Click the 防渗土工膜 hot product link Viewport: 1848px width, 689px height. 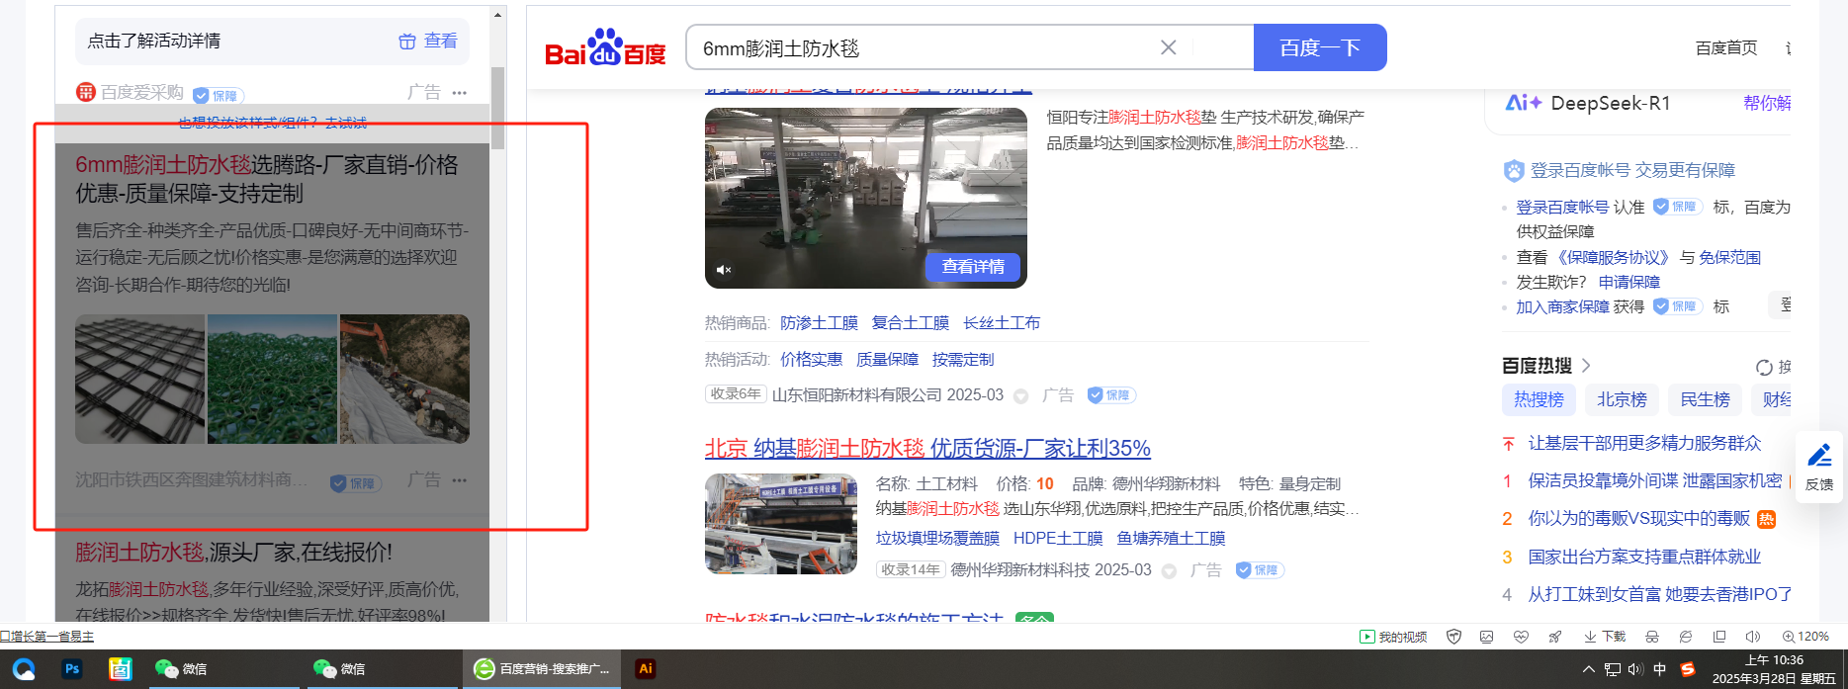819,323
